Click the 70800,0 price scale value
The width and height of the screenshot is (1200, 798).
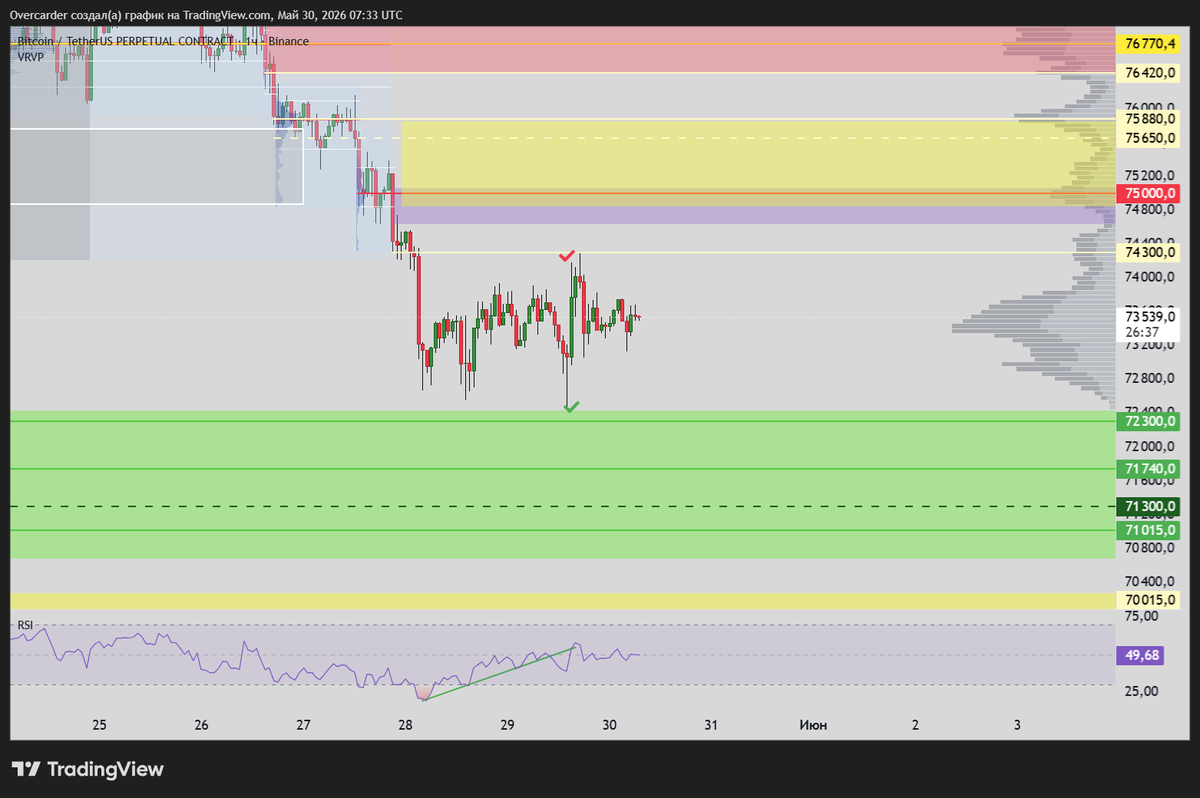pos(1149,548)
